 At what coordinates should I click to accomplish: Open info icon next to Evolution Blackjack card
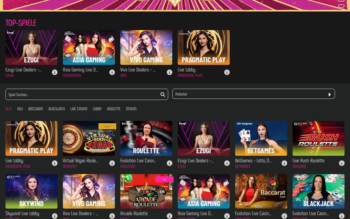click(x=342, y=216)
